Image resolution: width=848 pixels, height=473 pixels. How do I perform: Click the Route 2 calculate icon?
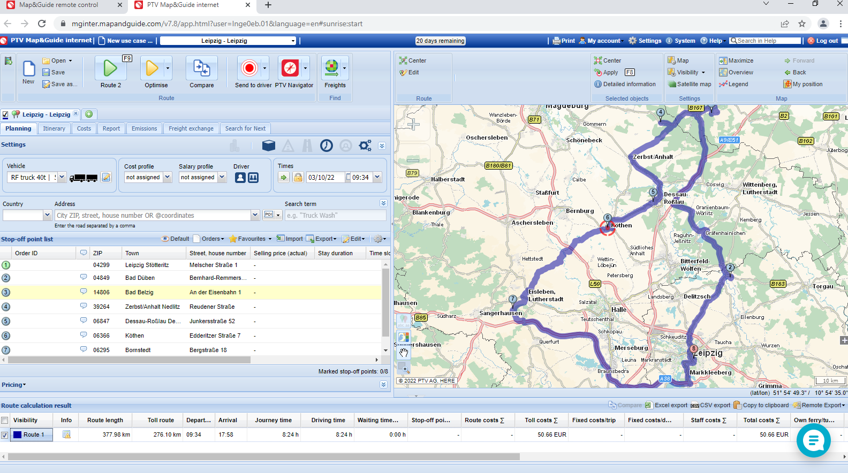coord(110,68)
